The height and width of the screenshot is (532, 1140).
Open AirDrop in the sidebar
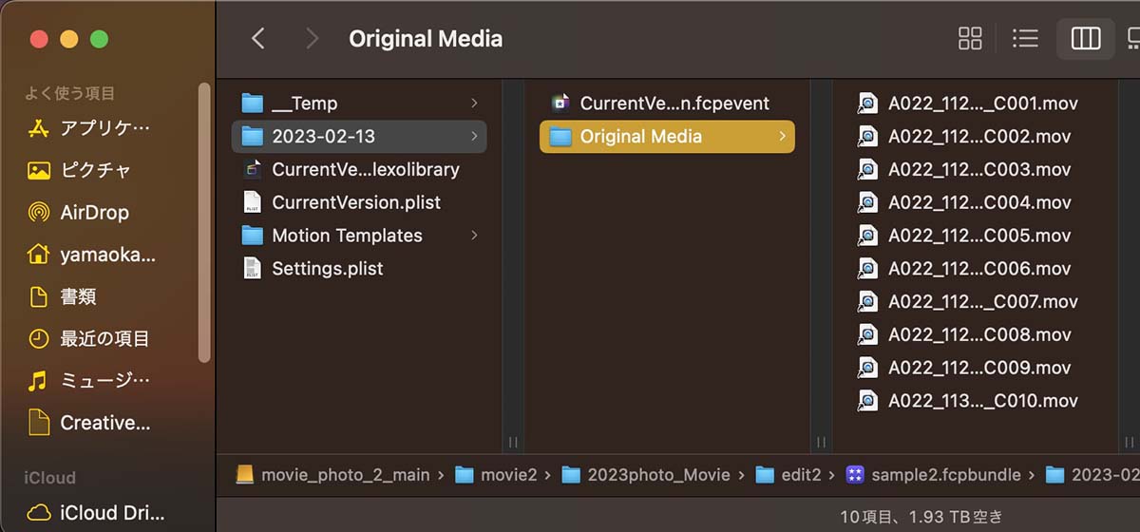[92, 212]
